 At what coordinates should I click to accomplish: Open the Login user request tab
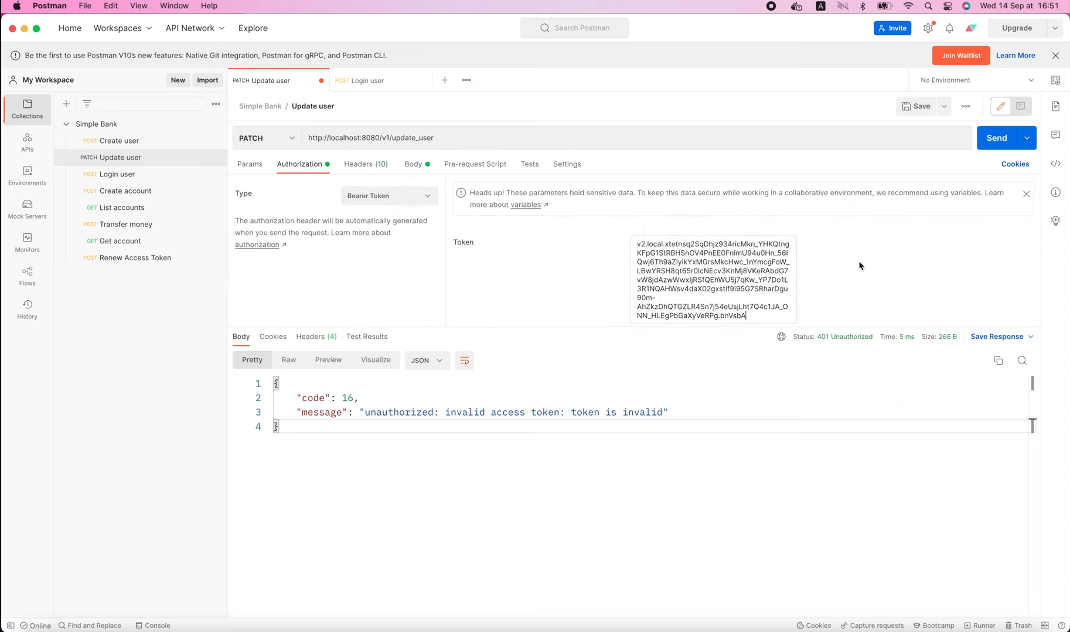[381, 80]
